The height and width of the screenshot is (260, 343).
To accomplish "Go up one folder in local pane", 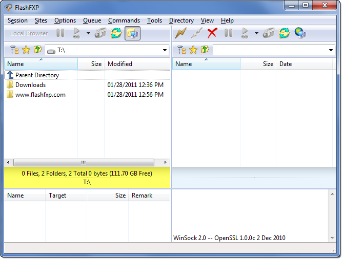I will [37, 50].
